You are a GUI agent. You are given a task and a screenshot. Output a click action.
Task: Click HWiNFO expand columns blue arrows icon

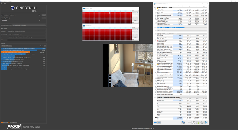[x=155, y=122]
